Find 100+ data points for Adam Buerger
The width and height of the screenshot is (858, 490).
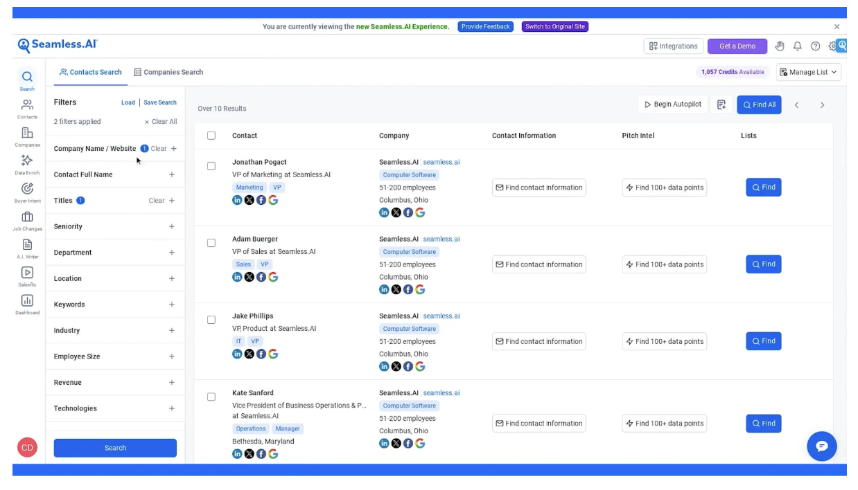pos(664,264)
